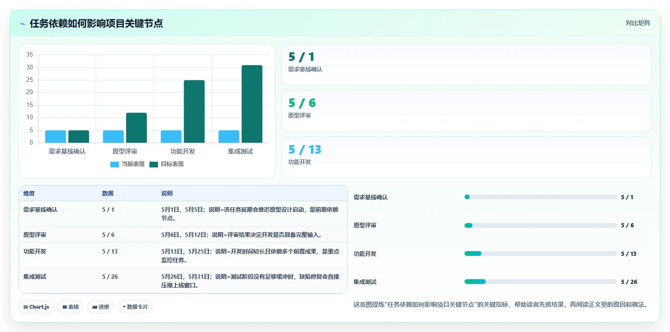
Task: Click the 维度 column header
Action: coord(29,194)
